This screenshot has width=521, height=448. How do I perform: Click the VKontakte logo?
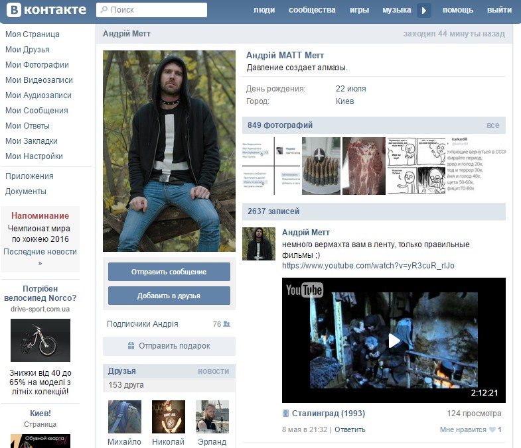[45, 10]
